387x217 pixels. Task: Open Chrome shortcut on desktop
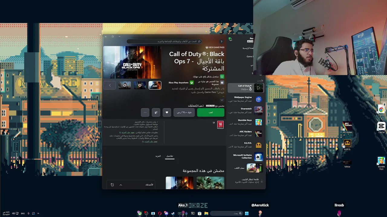[x=381, y=111]
